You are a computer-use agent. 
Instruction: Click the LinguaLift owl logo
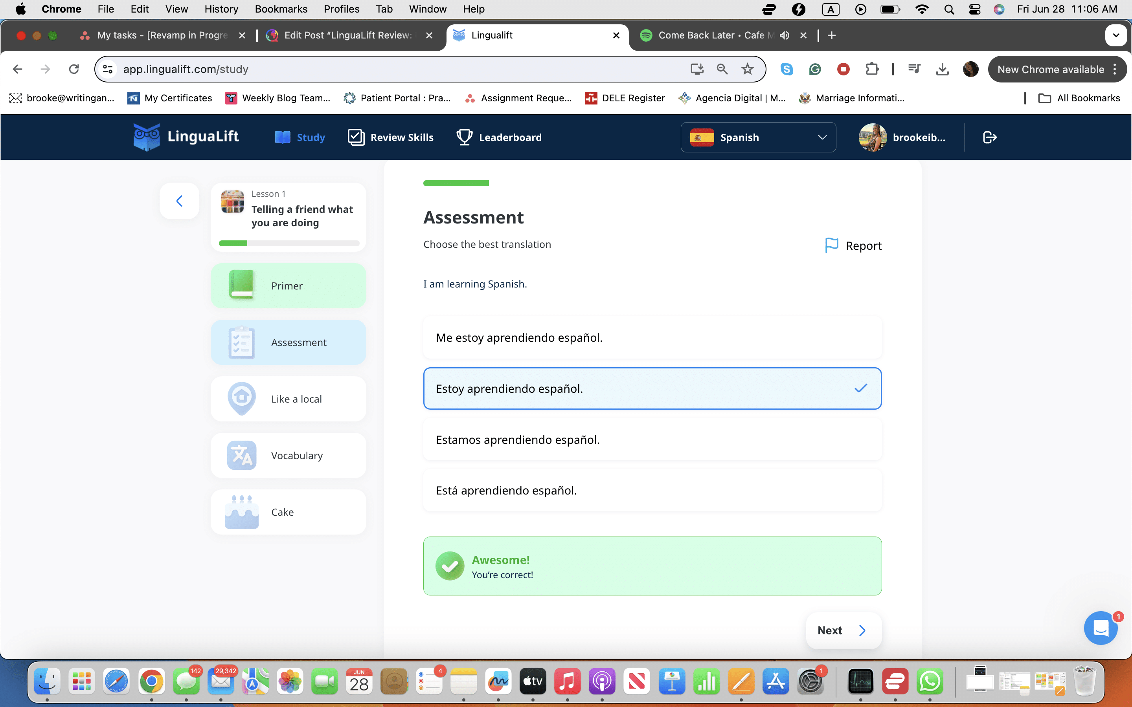pyautogui.click(x=147, y=137)
